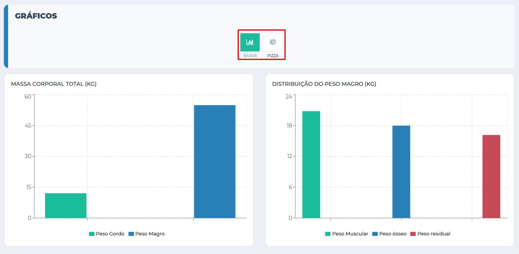Image resolution: width=519 pixels, height=254 pixels.
Task: Click the green Peso Muscular bar
Action: tap(311, 165)
